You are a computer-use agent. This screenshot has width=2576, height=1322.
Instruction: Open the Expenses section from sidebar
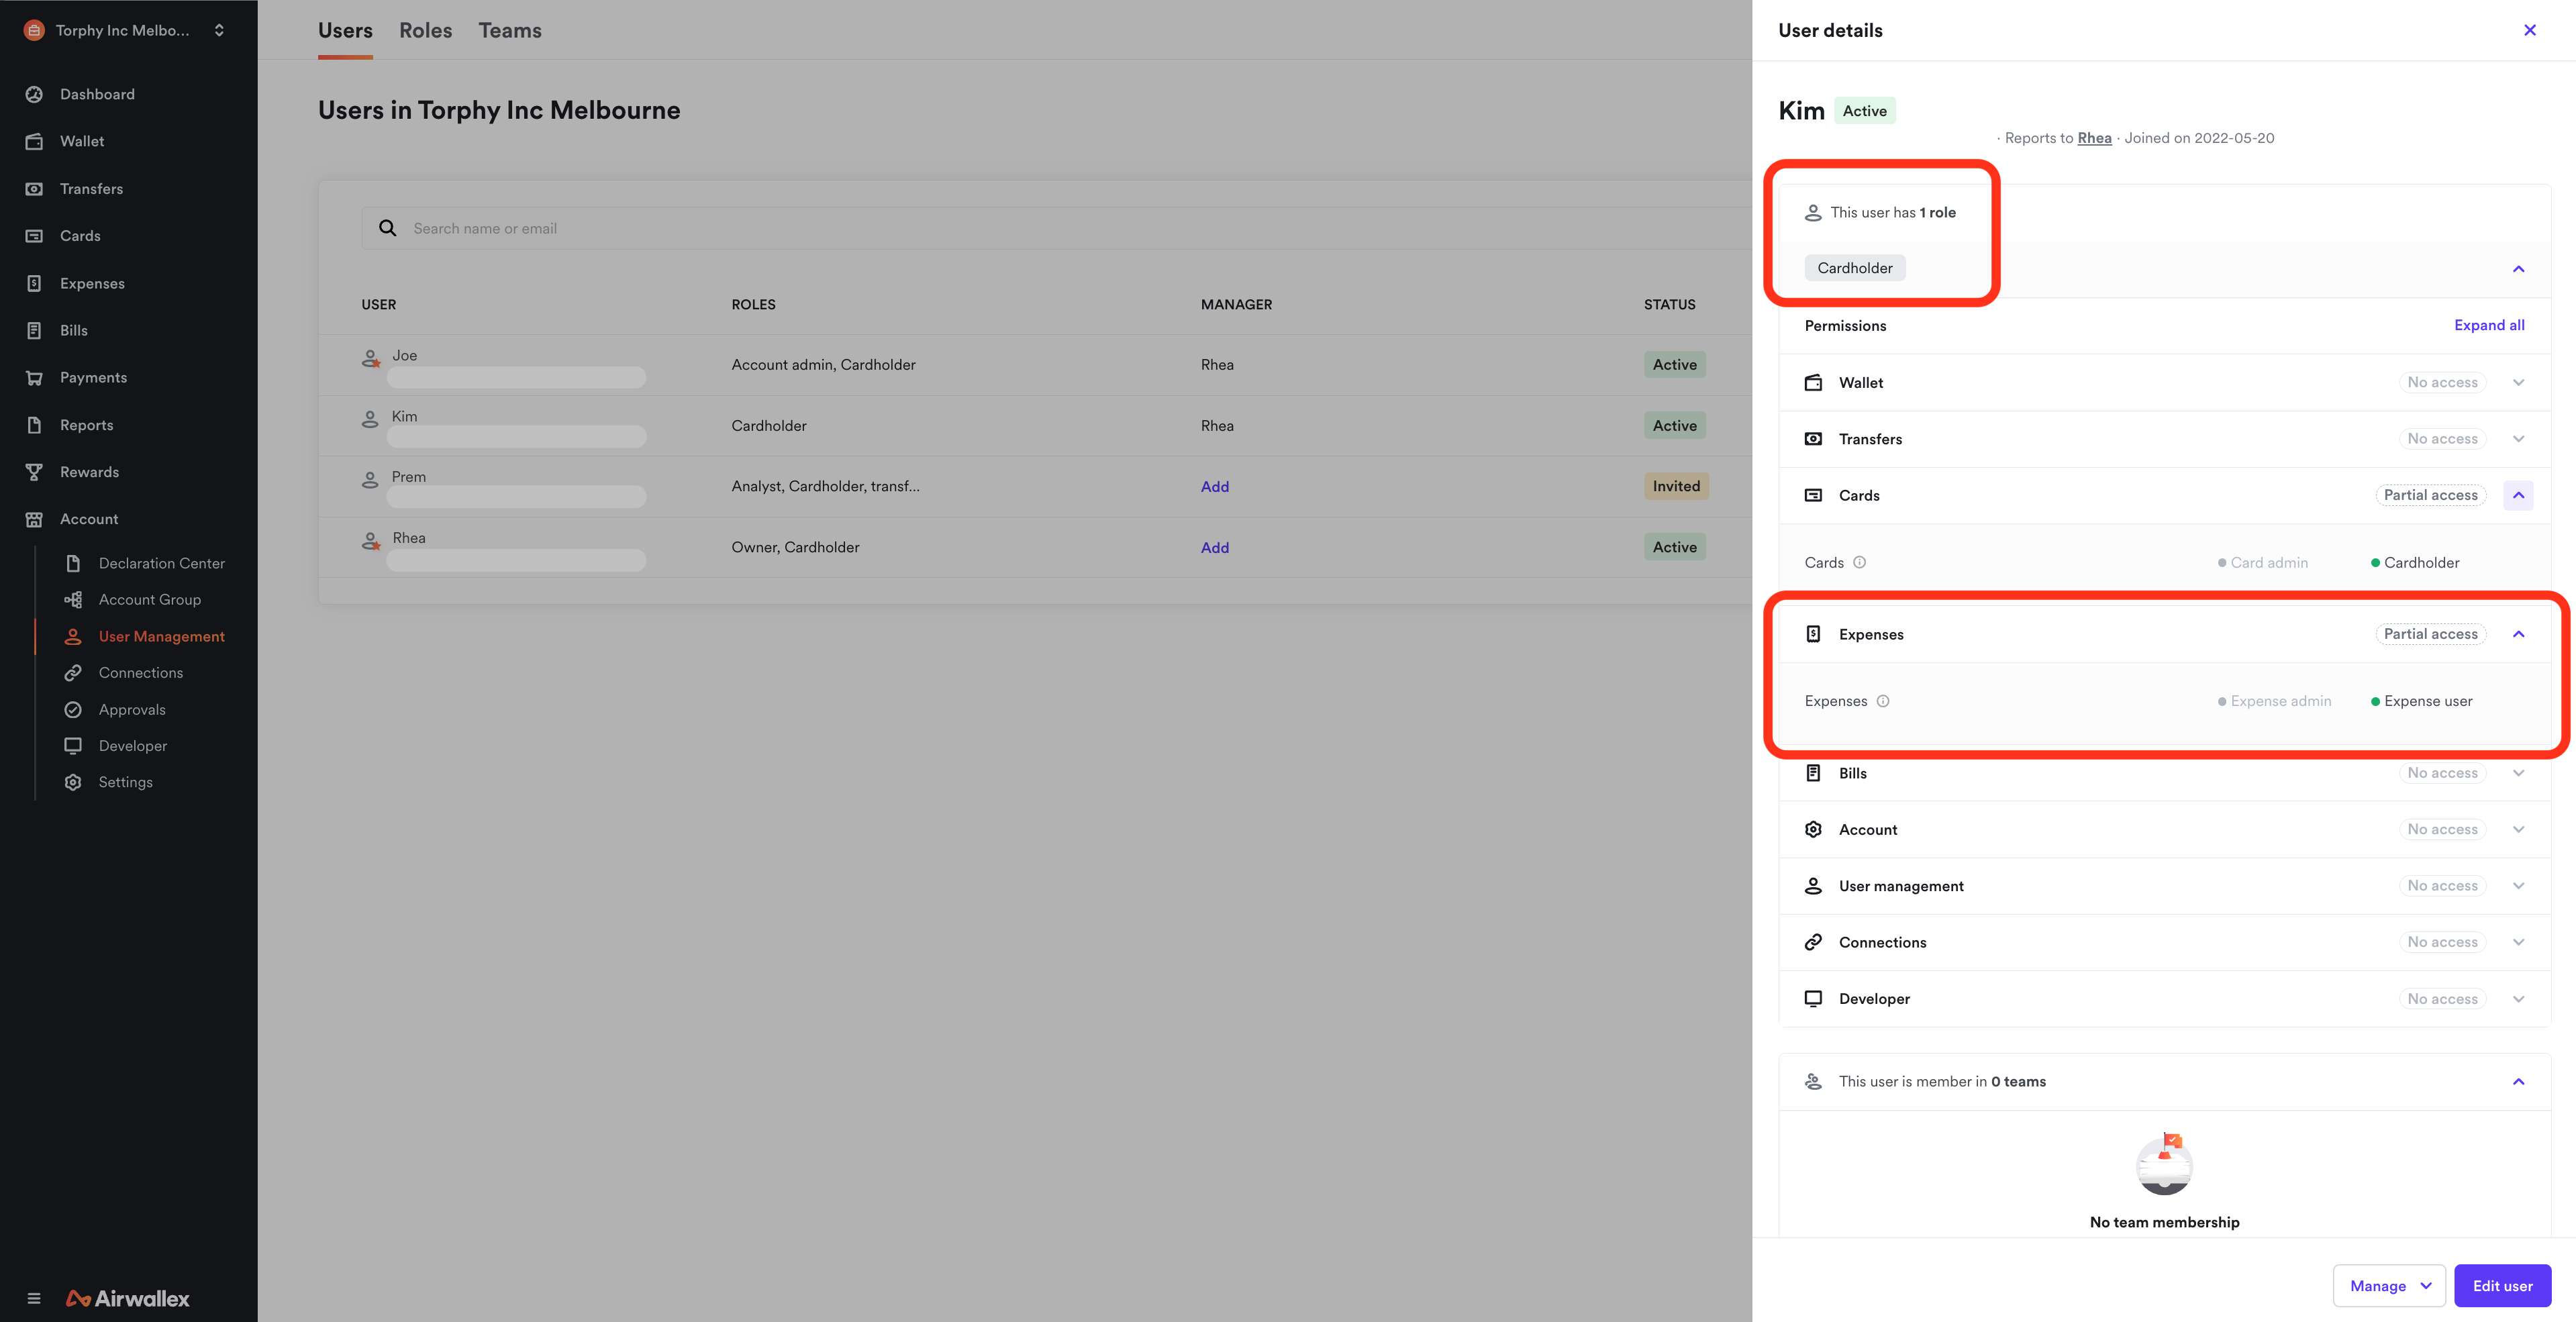point(92,283)
